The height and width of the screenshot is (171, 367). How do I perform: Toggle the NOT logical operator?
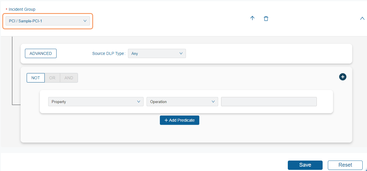click(x=36, y=78)
